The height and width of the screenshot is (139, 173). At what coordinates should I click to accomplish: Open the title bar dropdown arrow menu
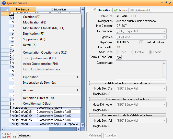tap(162, 3)
